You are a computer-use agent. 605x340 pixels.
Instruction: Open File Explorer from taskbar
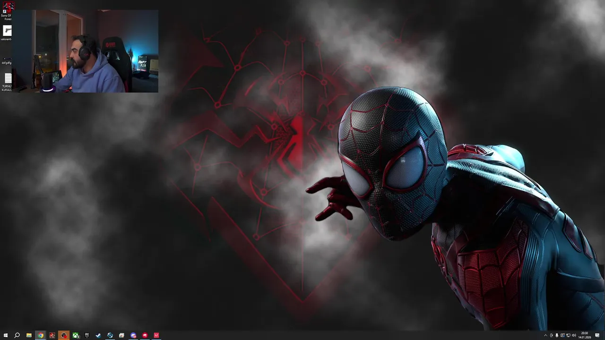[x=29, y=335]
